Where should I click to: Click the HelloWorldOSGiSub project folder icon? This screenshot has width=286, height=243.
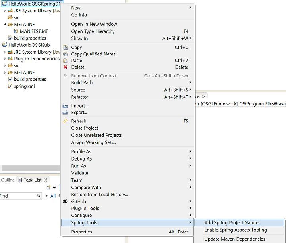[x=4, y=45]
